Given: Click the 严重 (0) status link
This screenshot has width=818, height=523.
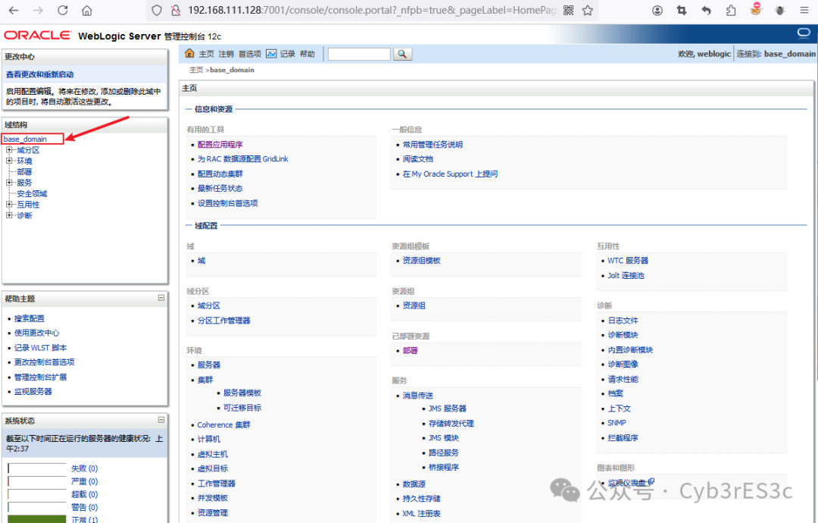Looking at the screenshot, I should tap(85, 482).
